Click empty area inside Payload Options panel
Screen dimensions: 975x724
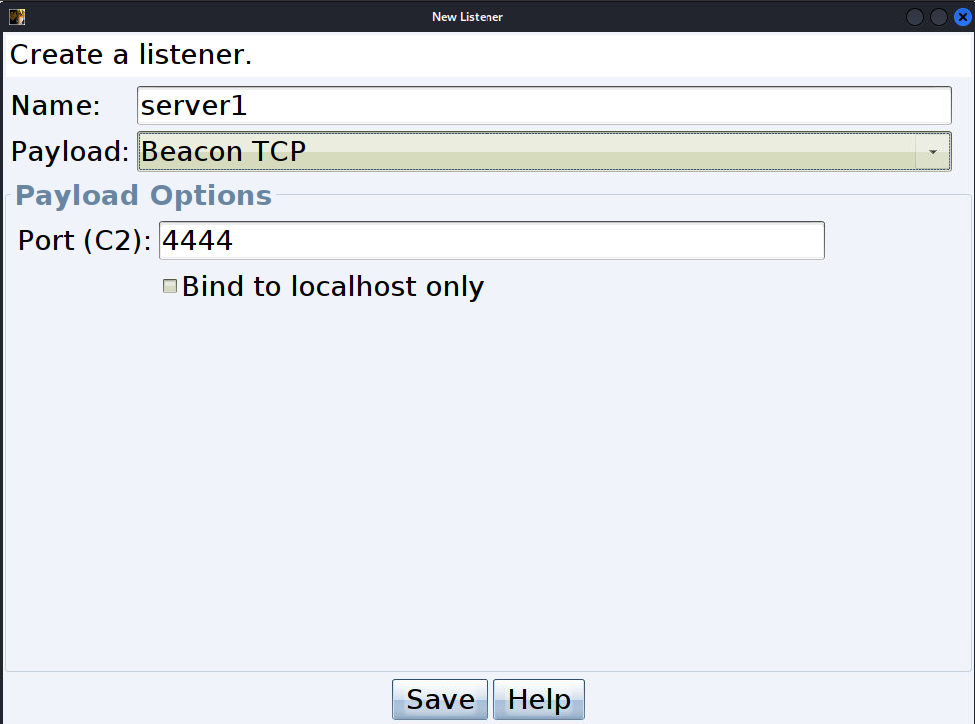(488, 484)
